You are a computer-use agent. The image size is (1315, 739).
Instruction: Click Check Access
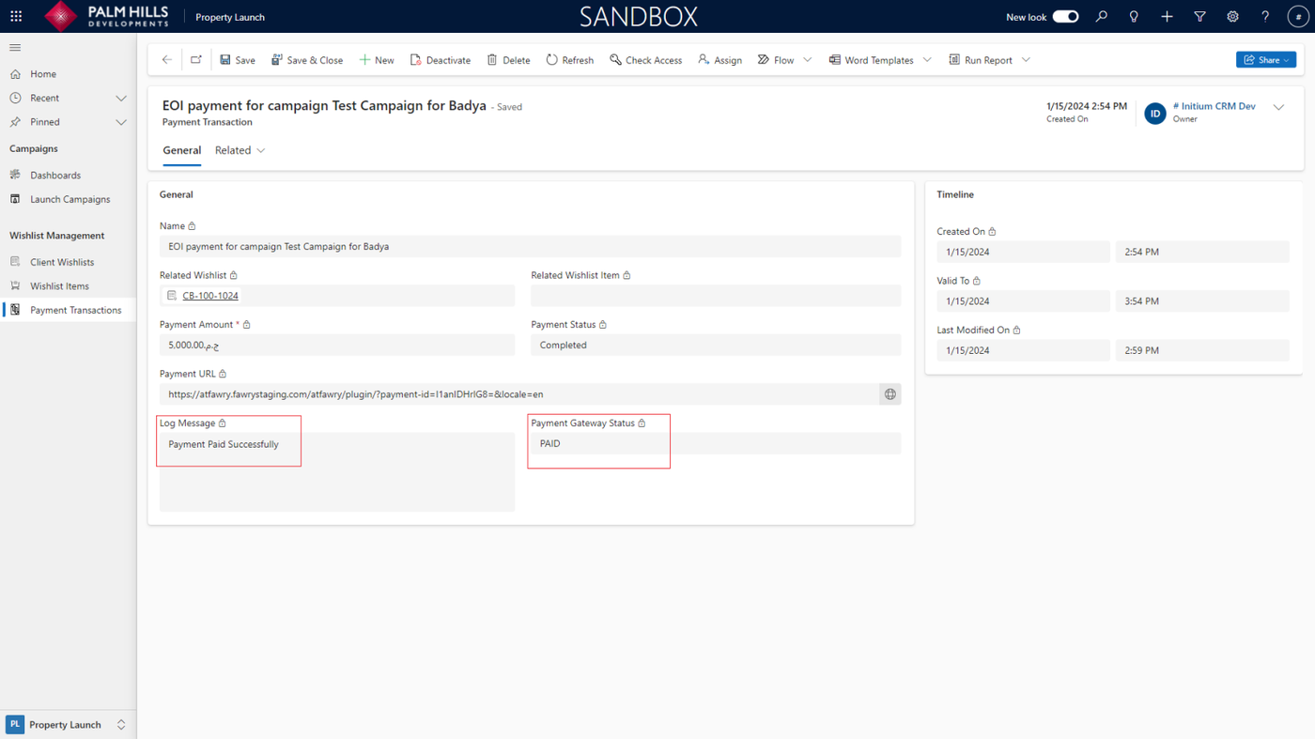(x=646, y=60)
